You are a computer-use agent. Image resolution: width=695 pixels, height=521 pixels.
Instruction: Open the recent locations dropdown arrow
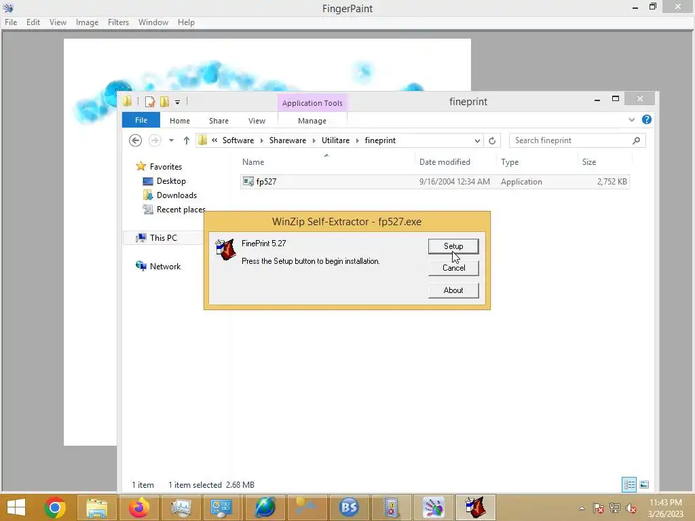[x=171, y=140]
